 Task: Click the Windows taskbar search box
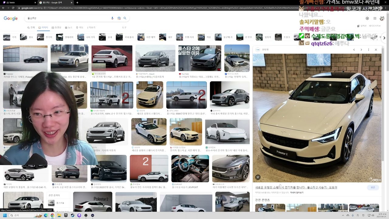pyautogui.click(x=26, y=215)
